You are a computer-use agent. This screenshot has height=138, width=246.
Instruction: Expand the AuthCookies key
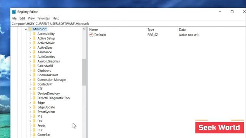[x=30, y=57]
